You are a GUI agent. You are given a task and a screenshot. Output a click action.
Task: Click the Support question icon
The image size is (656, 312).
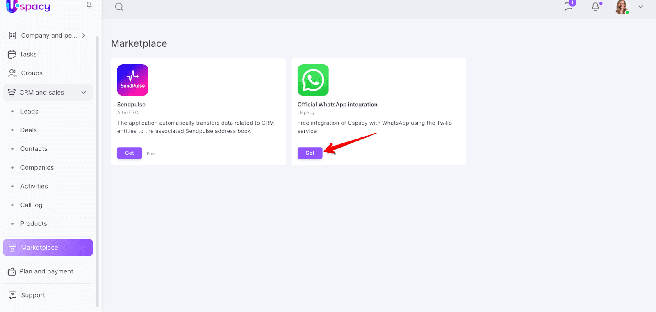coord(13,295)
